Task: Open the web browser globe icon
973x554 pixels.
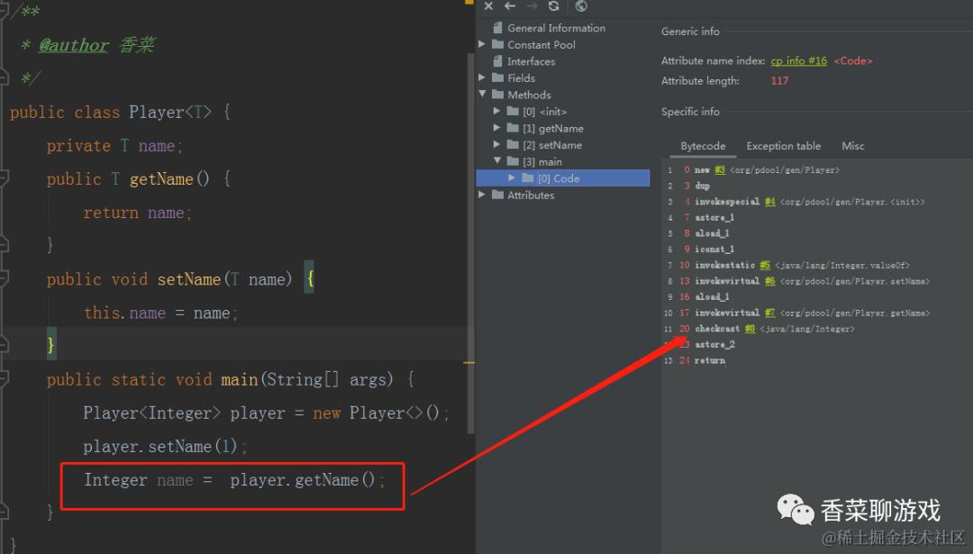Action: (581, 6)
